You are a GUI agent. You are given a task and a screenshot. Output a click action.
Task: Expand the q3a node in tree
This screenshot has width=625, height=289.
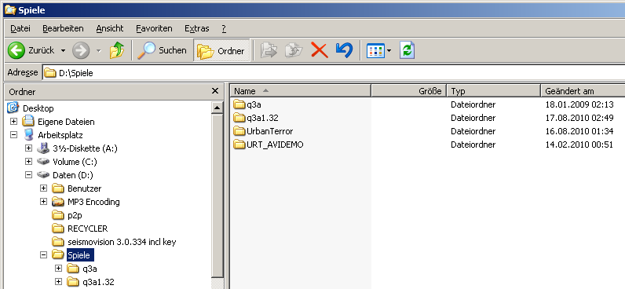pos(59,269)
